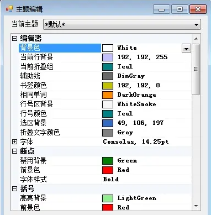Collapse the 括号 category
This screenshot has width=211, height=215.
[x=14, y=188]
